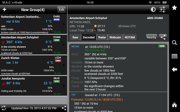This screenshot has width=180, height=112.
Task: Go to home screen icon
Action: click(174, 105)
